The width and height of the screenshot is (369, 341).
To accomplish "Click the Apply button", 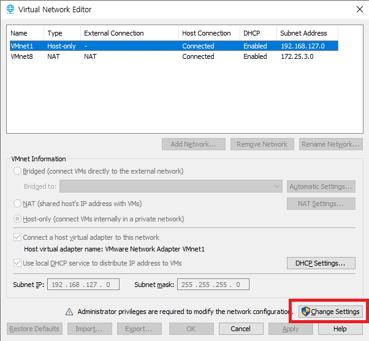I will tap(291, 329).
